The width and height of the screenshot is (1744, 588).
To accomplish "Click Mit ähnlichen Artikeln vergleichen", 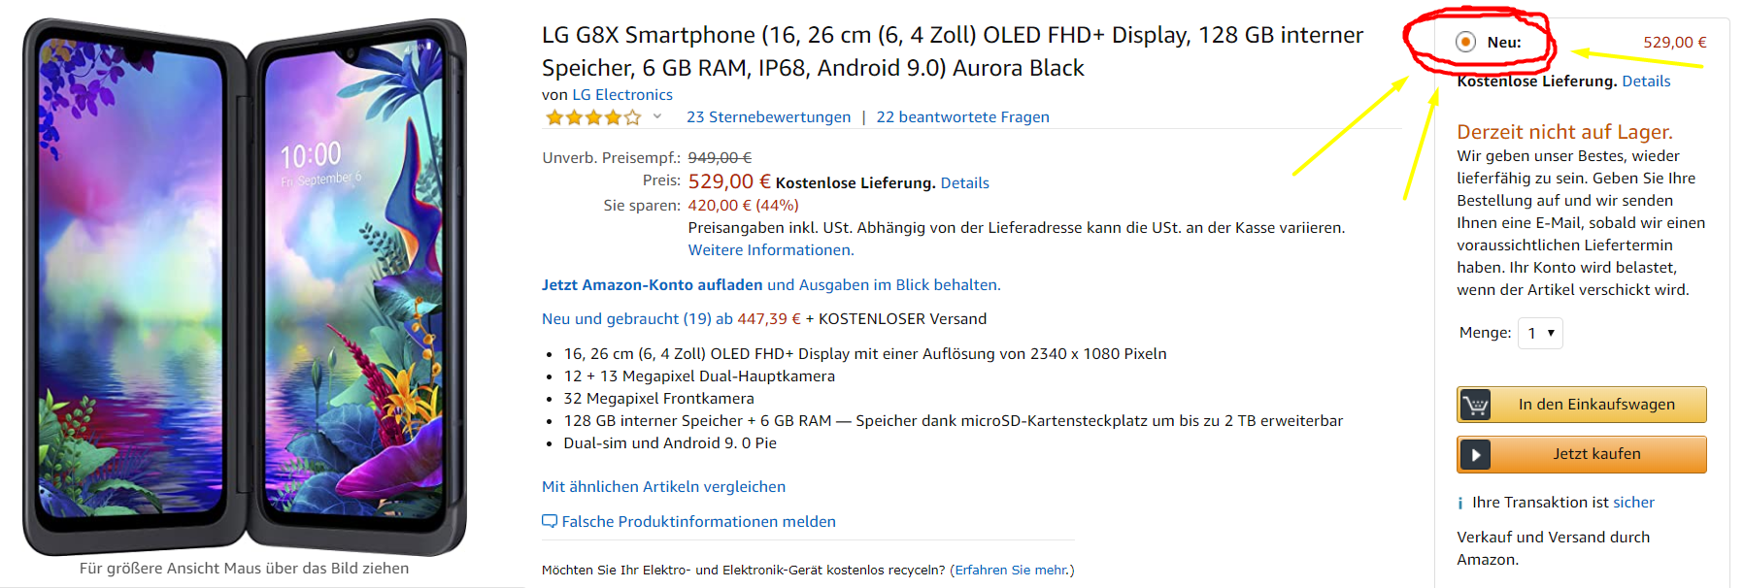I will coord(663,487).
